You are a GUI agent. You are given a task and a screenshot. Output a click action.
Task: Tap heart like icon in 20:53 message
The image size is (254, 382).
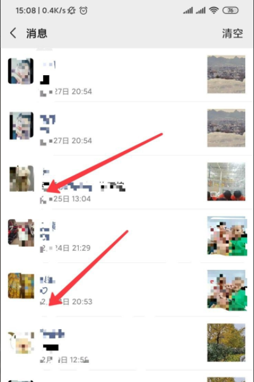click(44, 291)
